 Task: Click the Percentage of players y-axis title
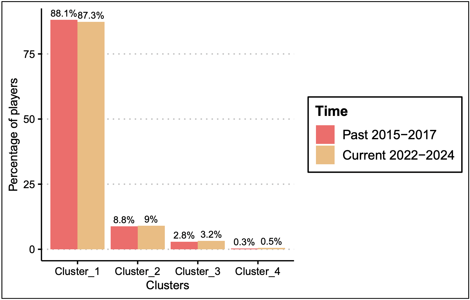(13, 135)
